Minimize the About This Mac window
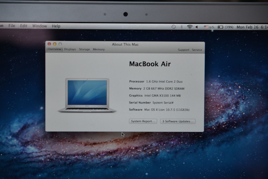 click(55, 44)
